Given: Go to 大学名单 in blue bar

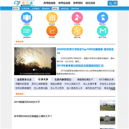Looking at the screenshot, I should (x=25, y=9).
